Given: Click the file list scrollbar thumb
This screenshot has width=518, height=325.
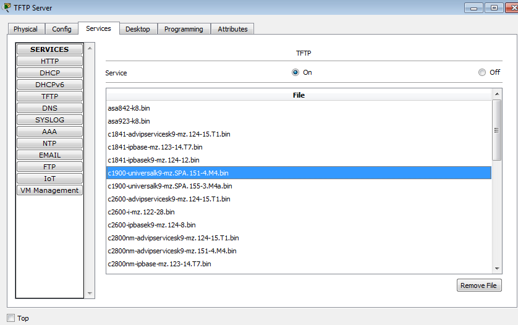Looking at the screenshot, I should coord(496,130).
